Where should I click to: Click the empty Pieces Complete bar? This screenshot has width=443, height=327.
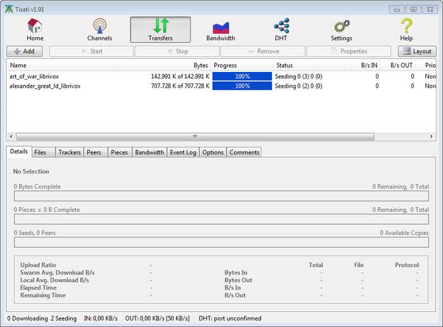coord(221,219)
